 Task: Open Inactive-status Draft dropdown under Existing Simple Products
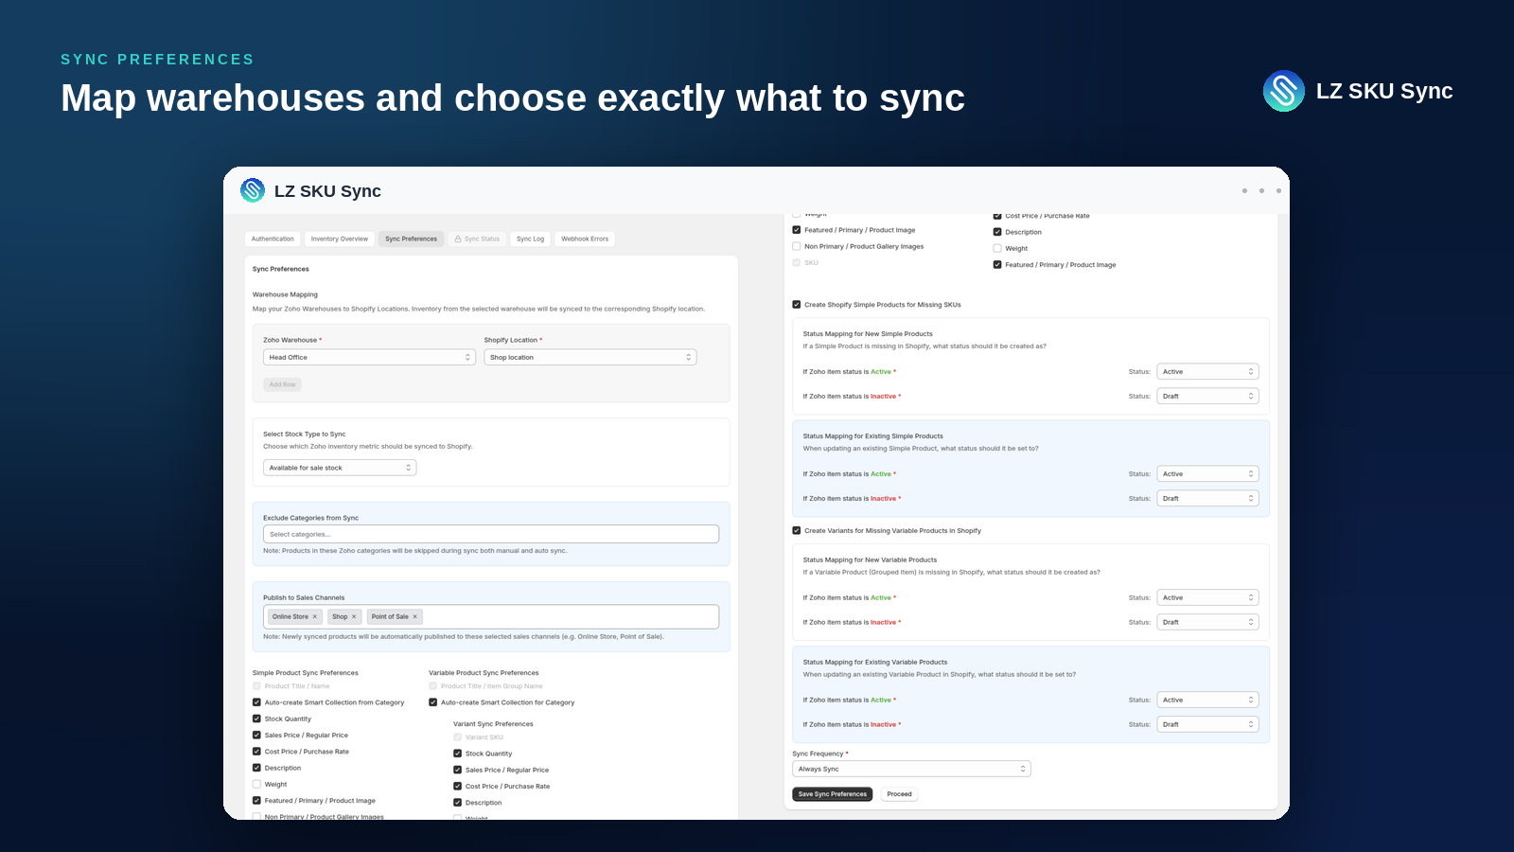pyautogui.click(x=1208, y=499)
